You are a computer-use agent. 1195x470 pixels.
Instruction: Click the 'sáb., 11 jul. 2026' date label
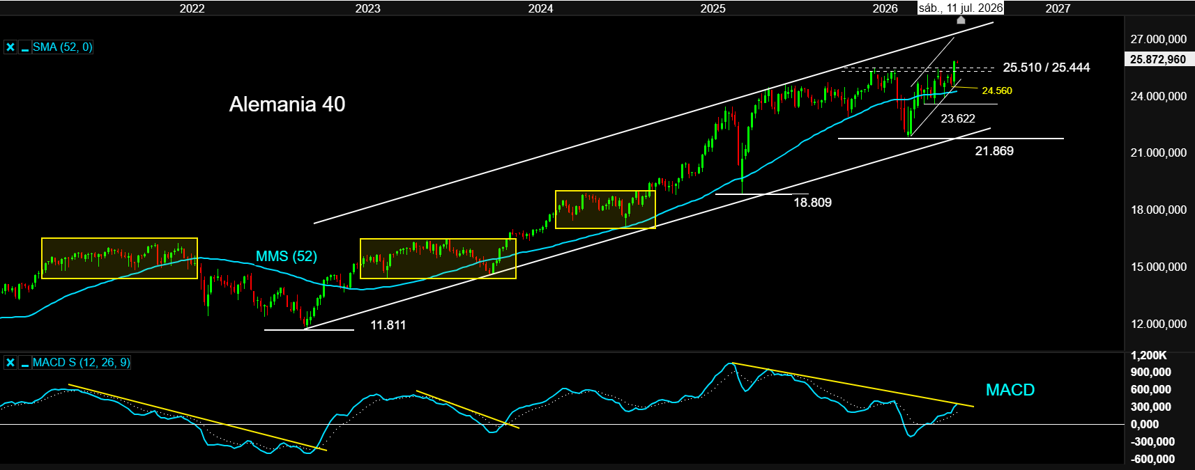pyautogui.click(x=961, y=8)
